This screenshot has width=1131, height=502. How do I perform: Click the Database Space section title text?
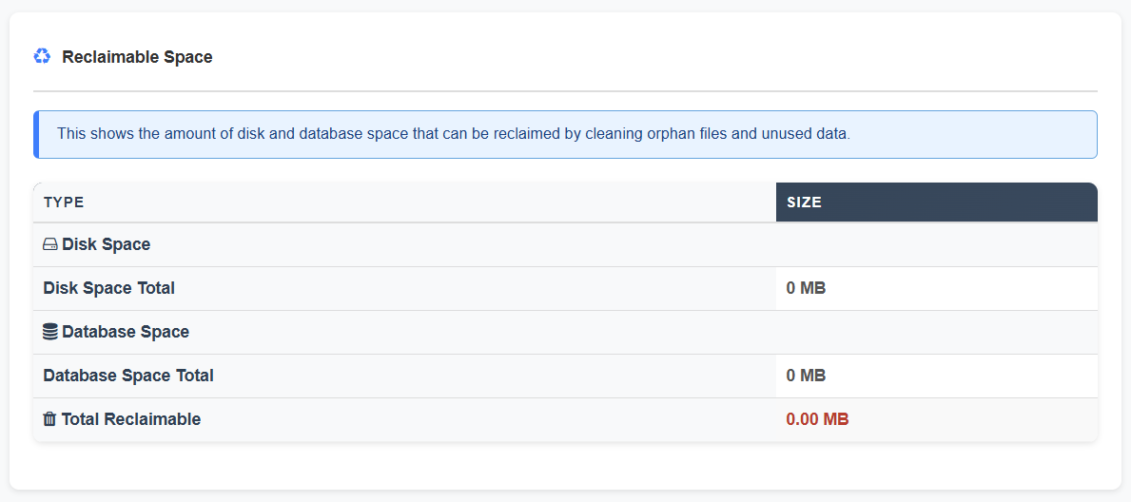click(x=126, y=332)
